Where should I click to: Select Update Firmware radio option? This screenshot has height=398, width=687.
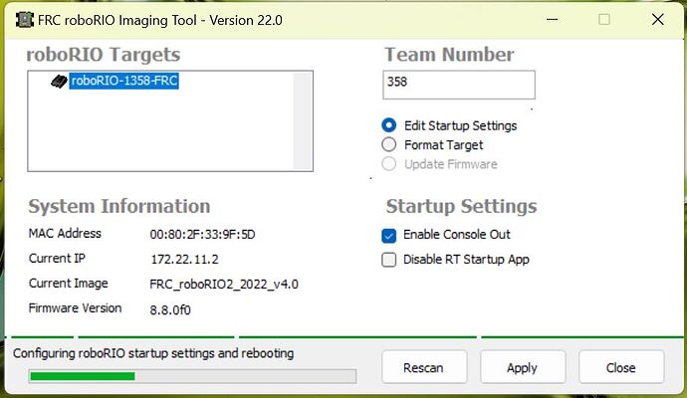(x=389, y=164)
